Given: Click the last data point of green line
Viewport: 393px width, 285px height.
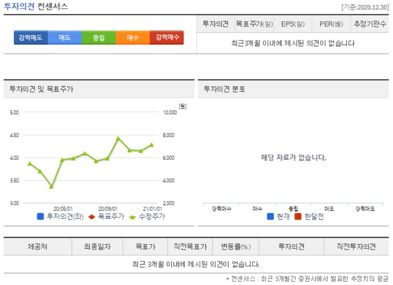Looking at the screenshot, I should point(152,145).
